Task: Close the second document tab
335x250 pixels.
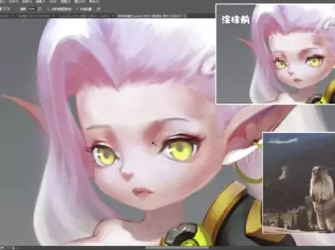Action: (x=54, y=16)
